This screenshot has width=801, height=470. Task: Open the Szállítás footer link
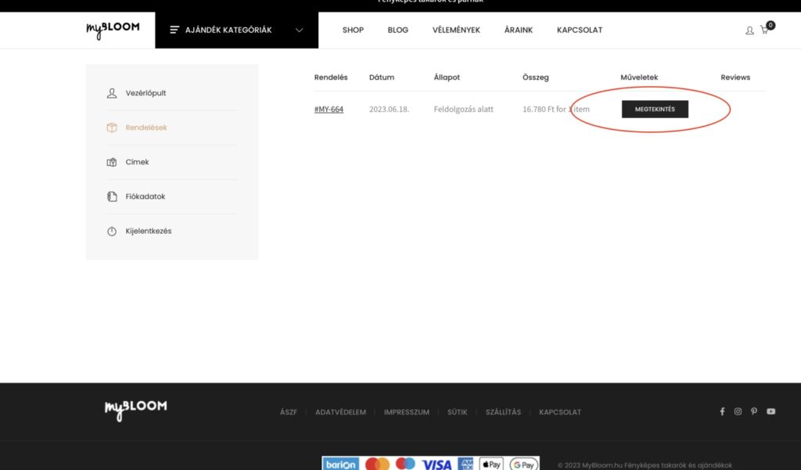click(503, 412)
